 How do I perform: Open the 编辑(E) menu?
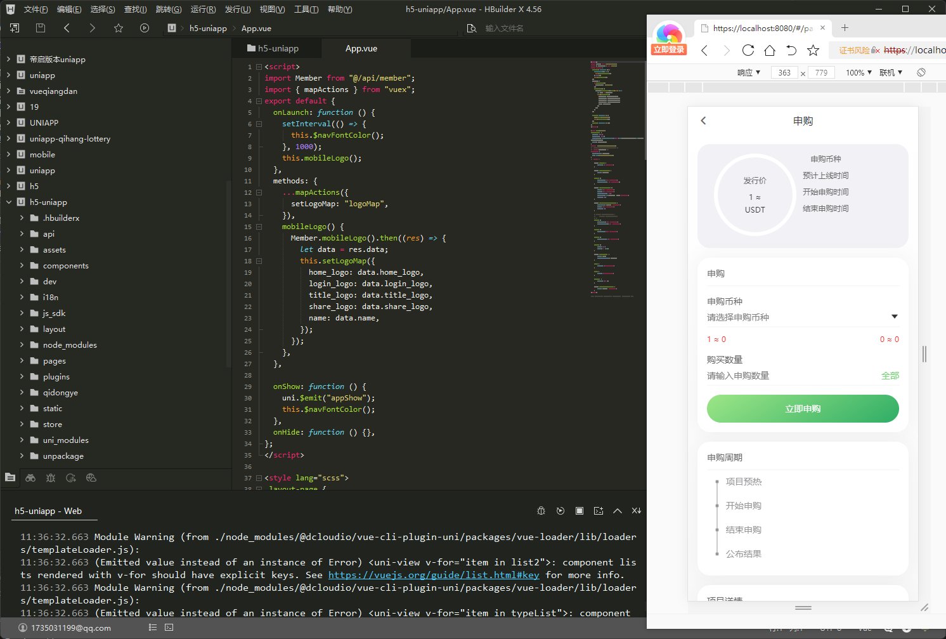69,9
